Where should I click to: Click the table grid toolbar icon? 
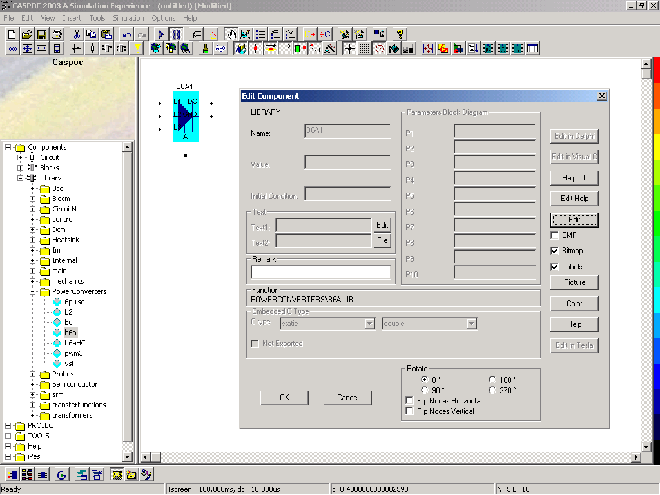click(532, 49)
